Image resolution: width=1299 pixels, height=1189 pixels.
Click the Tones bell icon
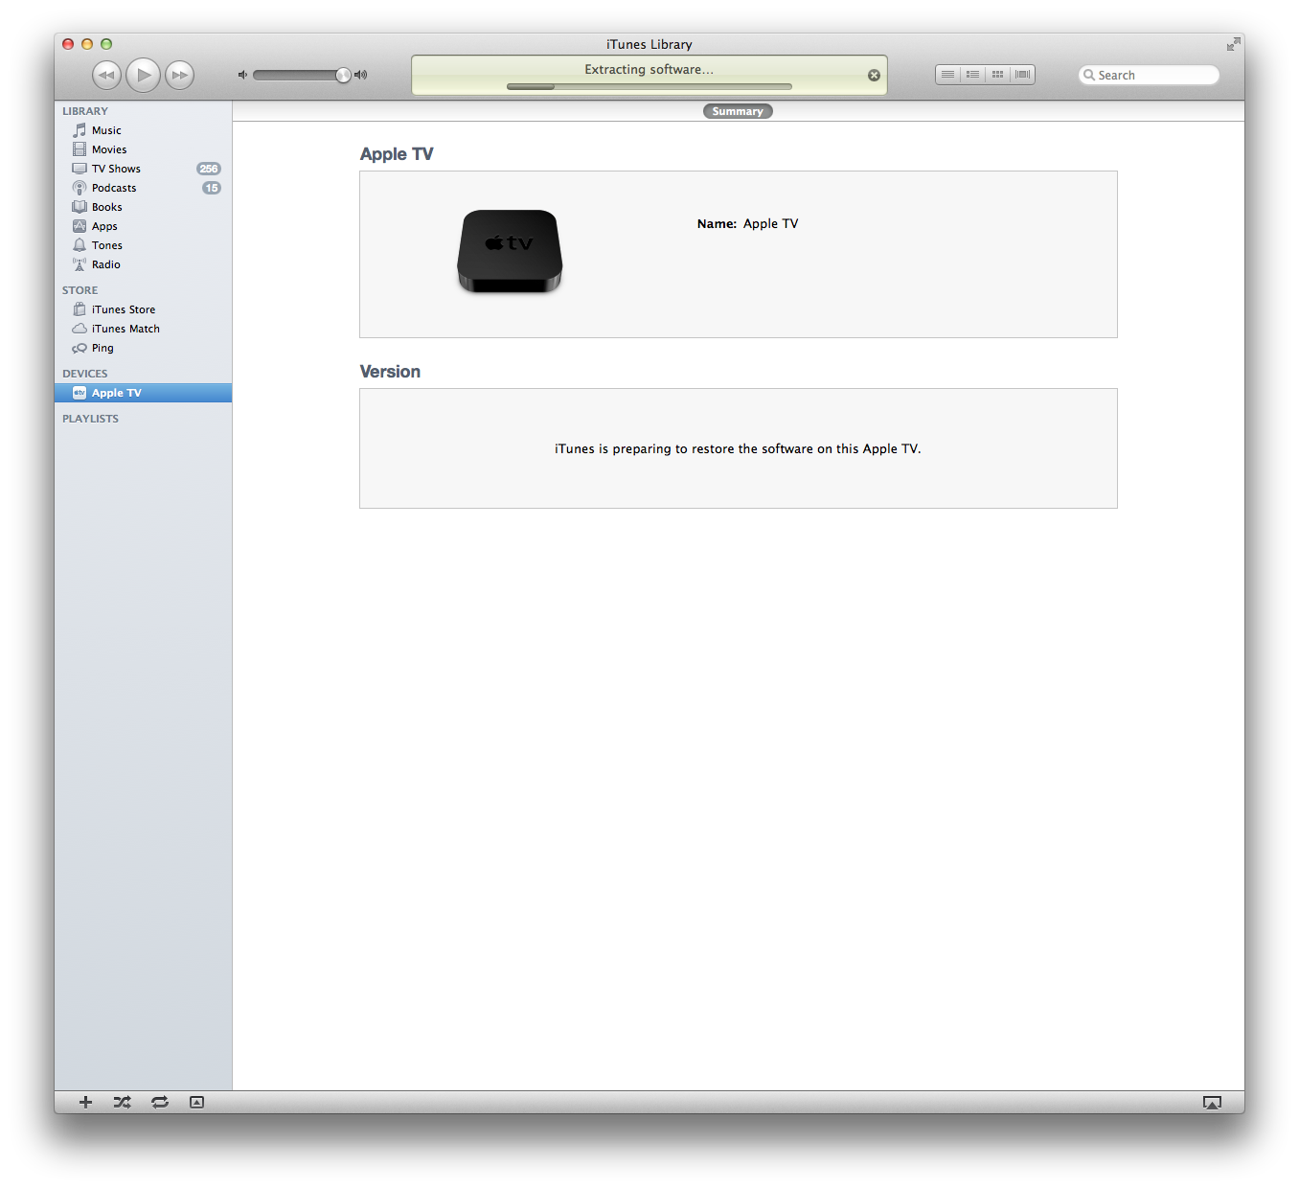[80, 245]
